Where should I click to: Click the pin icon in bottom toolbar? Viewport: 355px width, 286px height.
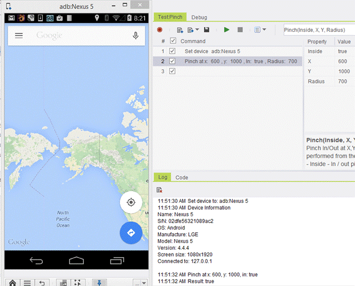click(x=99, y=282)
